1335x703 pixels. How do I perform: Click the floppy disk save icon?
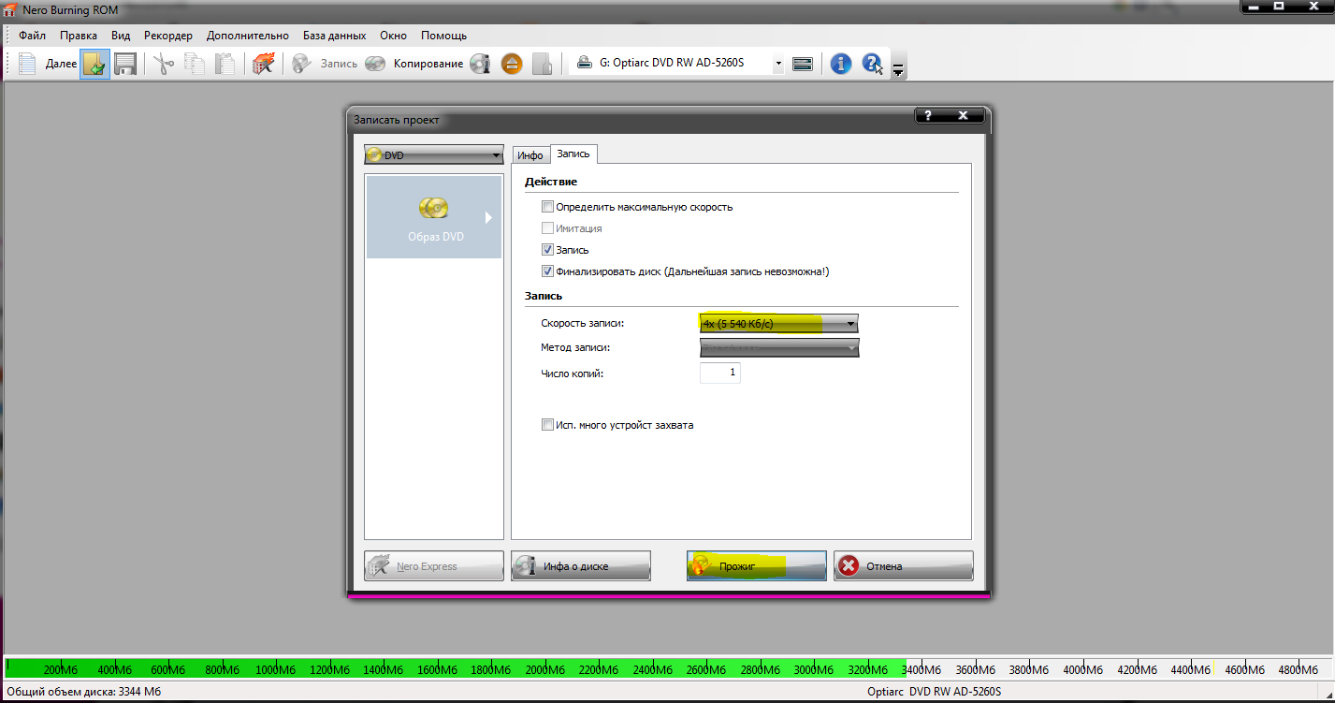click(125, 64)
